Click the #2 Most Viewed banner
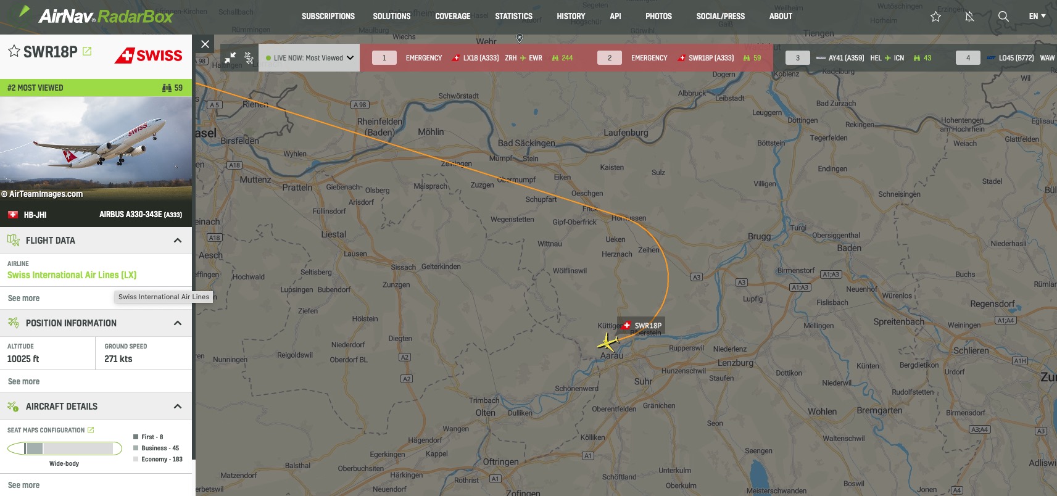This screenshot has width=1057, height=496. click(x=96, y=88)
